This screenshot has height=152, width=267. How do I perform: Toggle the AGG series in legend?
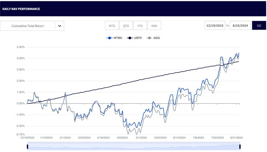pos(153,38)
